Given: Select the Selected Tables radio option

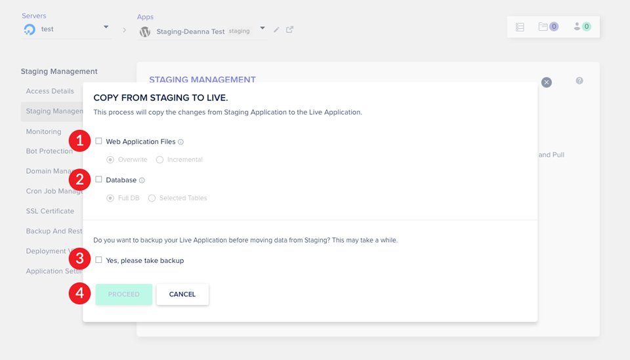Looking at the screenshot, I should (152, 198).
